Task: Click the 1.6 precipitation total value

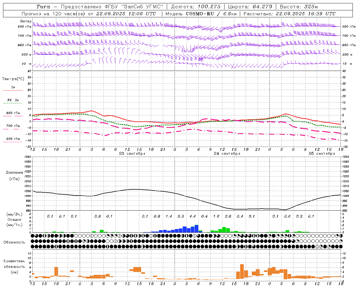Action: tap(216, 216)
